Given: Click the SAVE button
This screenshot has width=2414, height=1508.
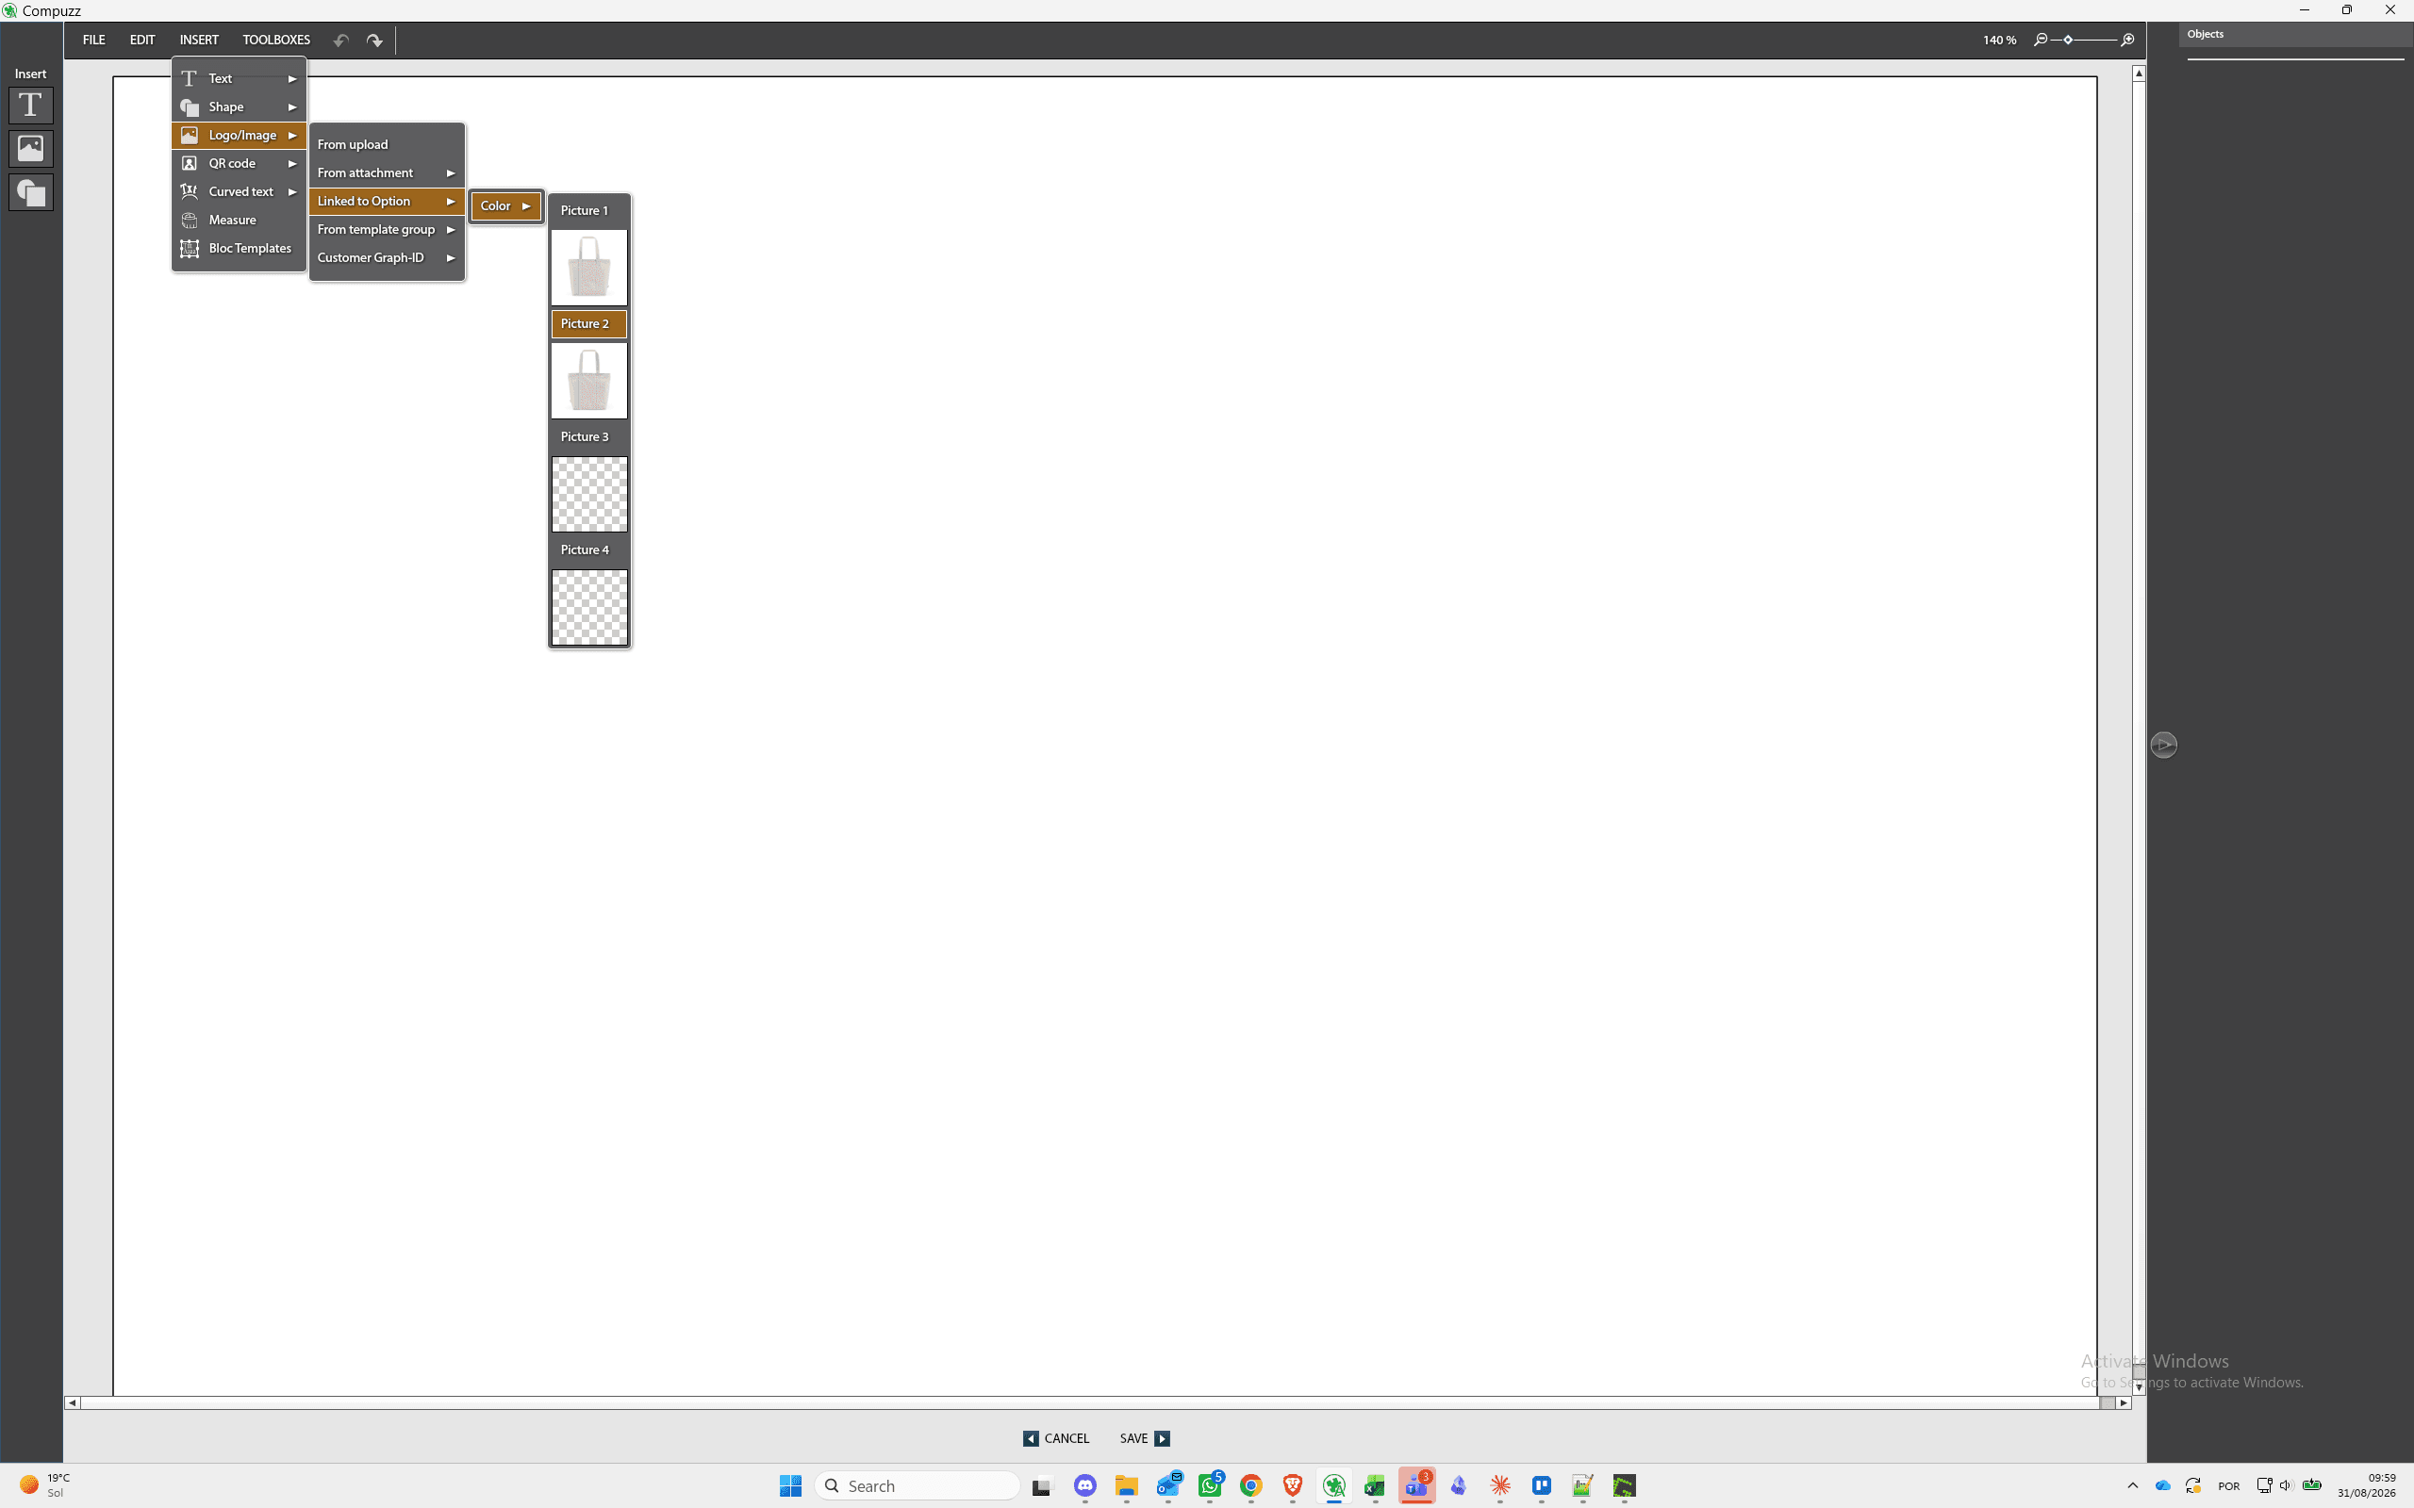Looking at the screenshot, I should pos(1144,1438).
